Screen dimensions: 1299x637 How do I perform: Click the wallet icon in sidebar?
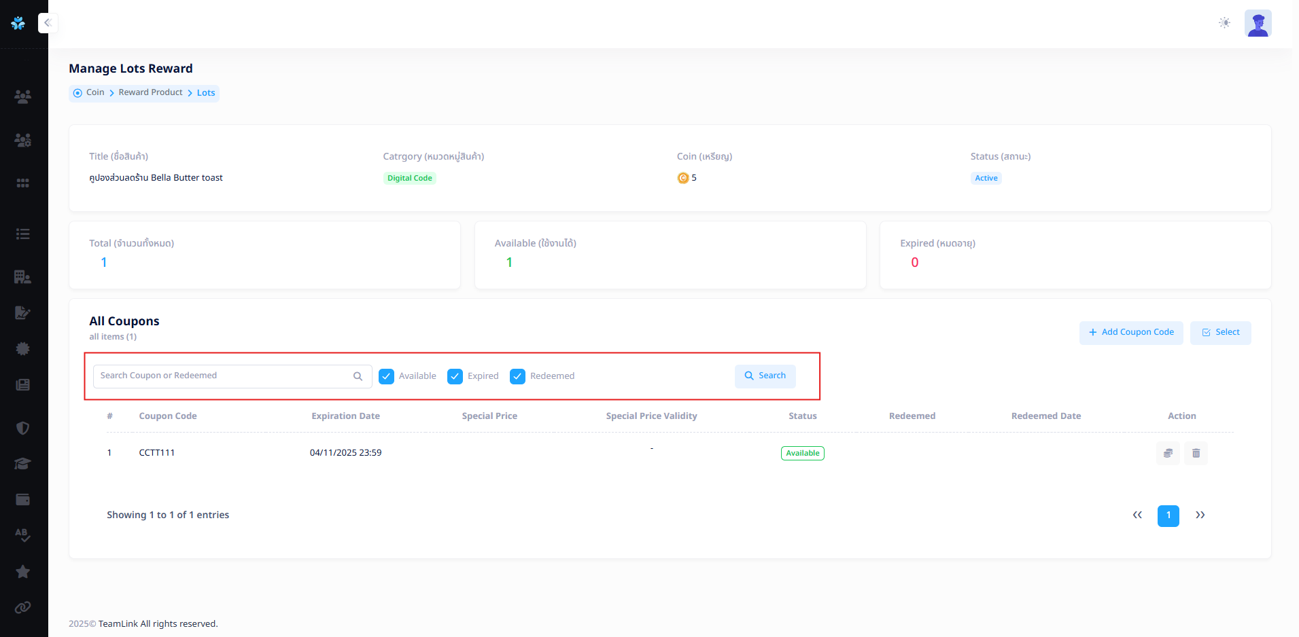click(x=22, y=500)
